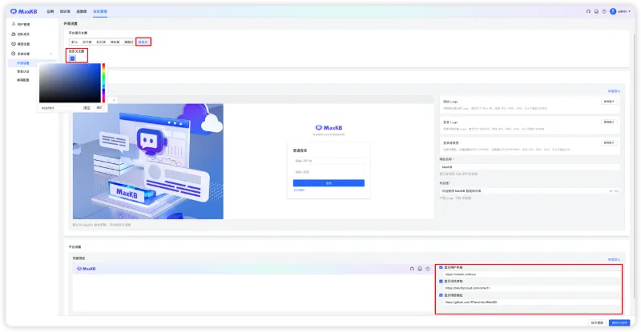The image size is (641, 332).
Task: Open the 登录认证 sidebar entry
Action: (x=23, y=71)
